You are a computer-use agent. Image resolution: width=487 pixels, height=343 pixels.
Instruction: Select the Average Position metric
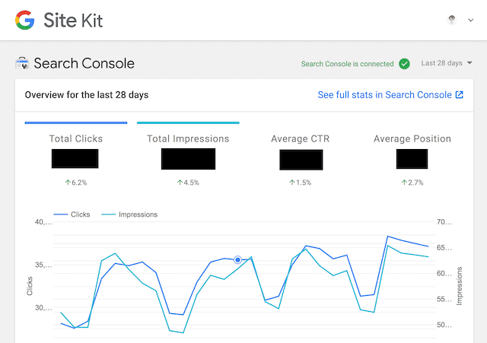[412, 139]
